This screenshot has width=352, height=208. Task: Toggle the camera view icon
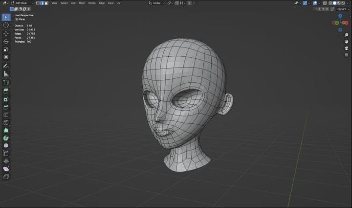coord(346,48)
